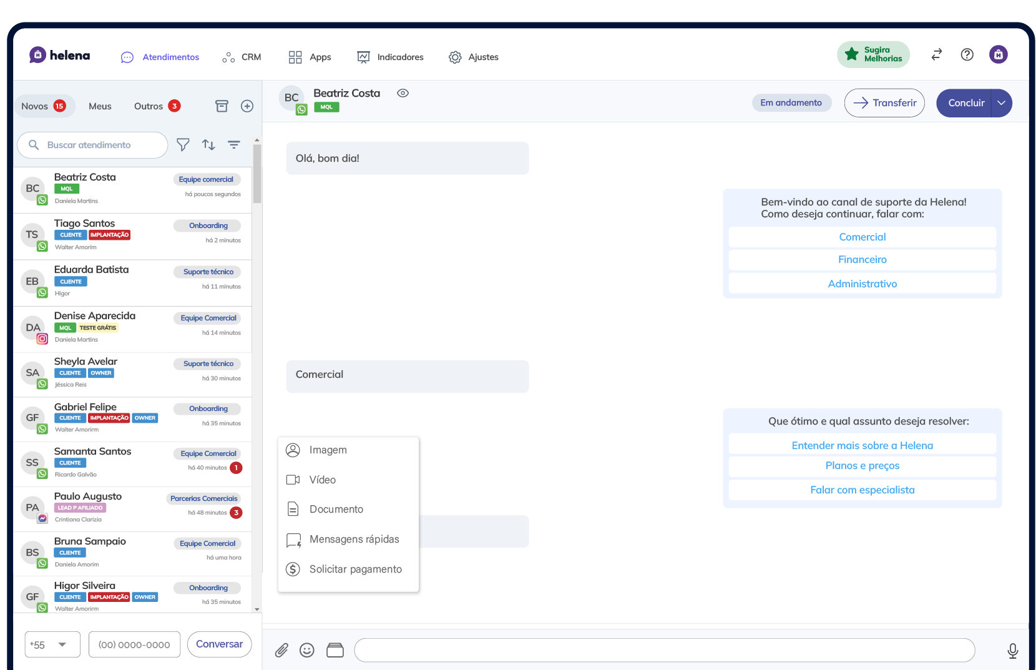Open Beatriz Costa conversation in list
This screenshot has width=1036, height=670.
tap(132, 190)
